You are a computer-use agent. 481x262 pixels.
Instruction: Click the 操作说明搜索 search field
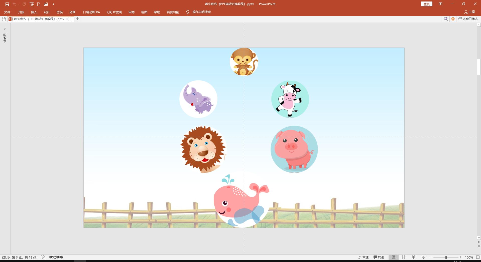(201, 12)
